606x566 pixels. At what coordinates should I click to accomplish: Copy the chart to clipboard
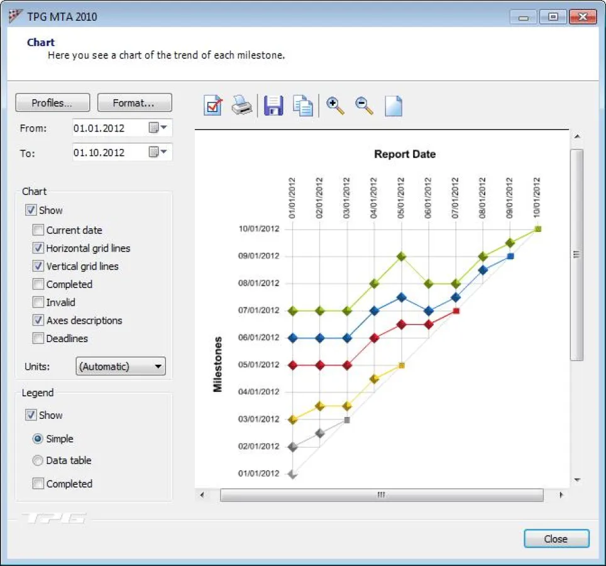303,106
